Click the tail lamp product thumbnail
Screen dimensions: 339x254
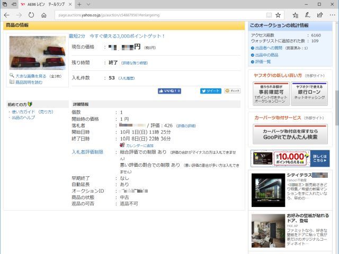37,53
